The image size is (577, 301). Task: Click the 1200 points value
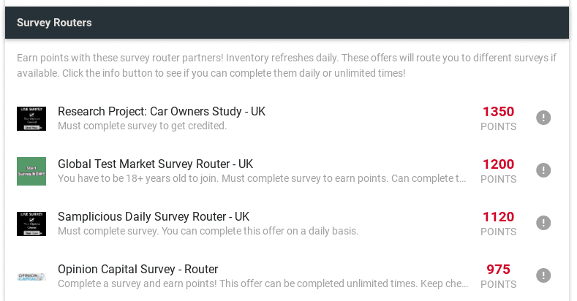tap(498, 164)
